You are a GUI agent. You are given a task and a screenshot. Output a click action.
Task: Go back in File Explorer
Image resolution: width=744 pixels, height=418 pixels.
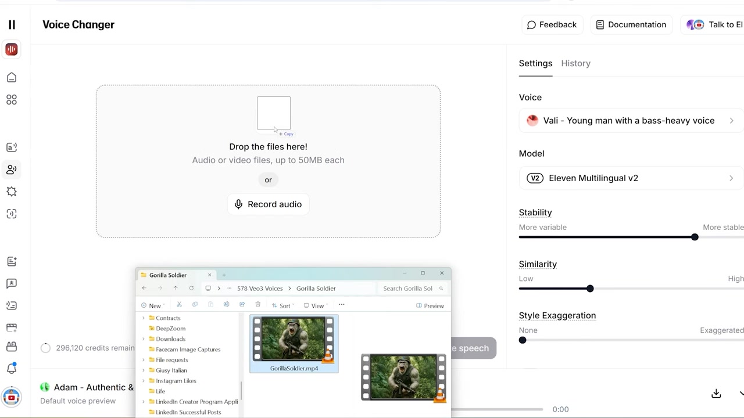pyautogui.click(x=144, y=288)
